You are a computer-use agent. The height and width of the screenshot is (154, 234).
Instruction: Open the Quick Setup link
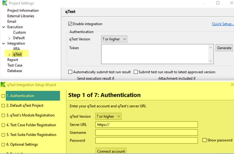click(x=223, y=24)
